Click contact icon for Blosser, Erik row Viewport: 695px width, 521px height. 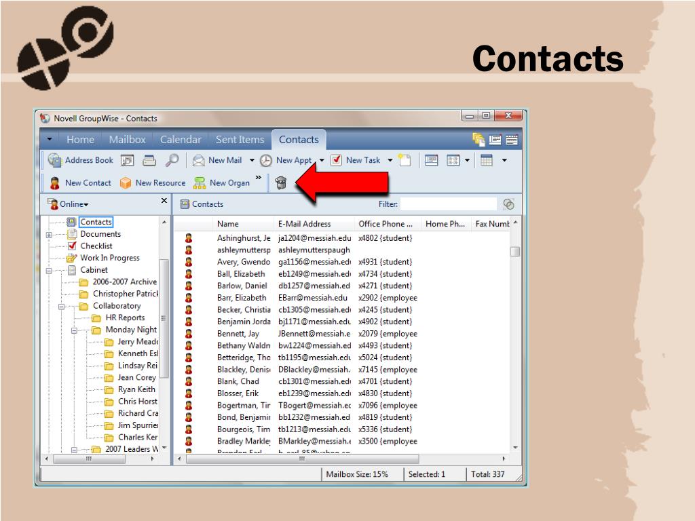(x=189, y=393)
